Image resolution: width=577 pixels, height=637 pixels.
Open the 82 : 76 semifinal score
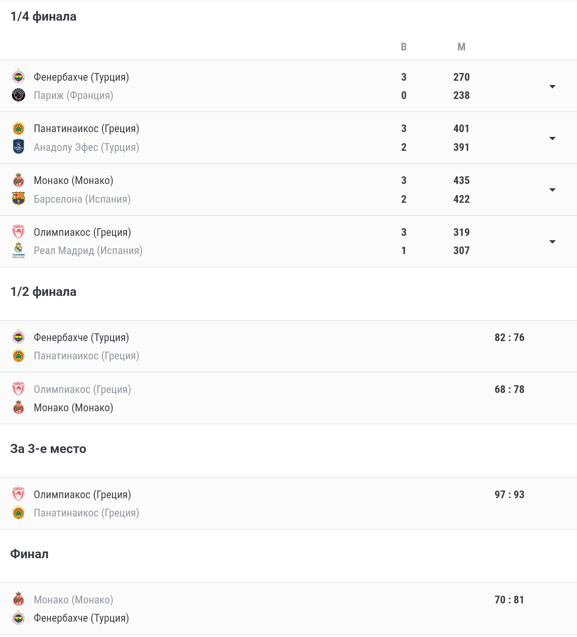pos(509,337)
